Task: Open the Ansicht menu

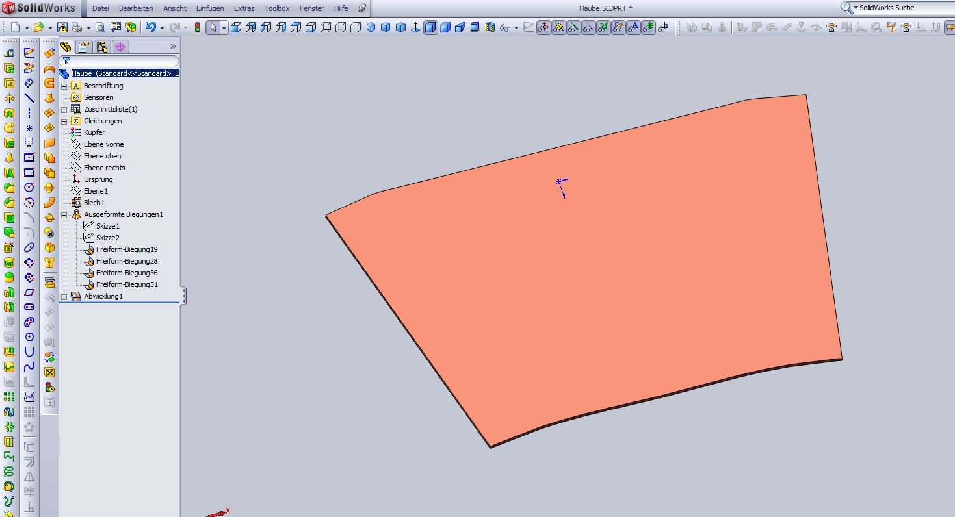Action: coord(174,8)
